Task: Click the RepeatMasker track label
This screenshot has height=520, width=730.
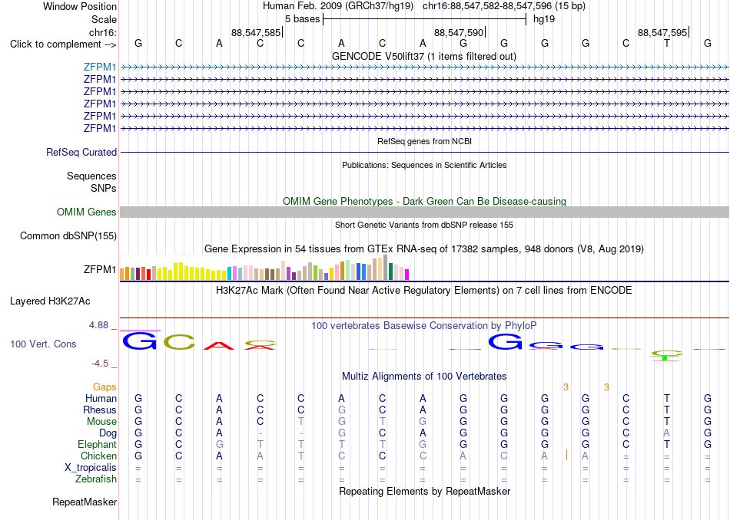Action: pyautogui.click(x=85, y=502)
